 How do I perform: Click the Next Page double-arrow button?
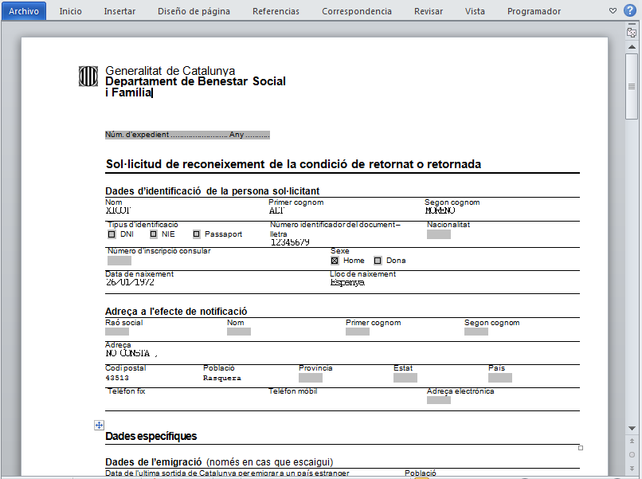click(x=632, y=468)
